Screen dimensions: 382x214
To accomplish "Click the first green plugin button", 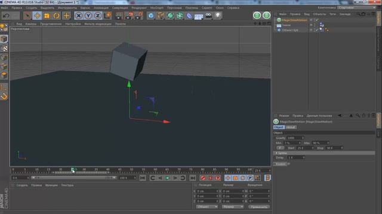I will click(x=257, y=15).
